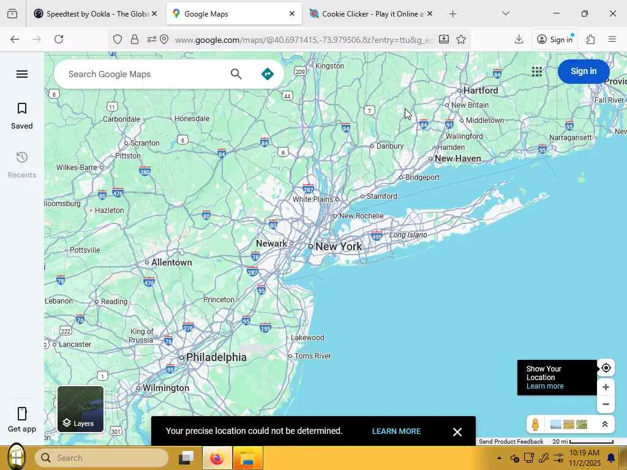Open the Google Maps hamburger menu
Image resolution: width=627 pixels, height=470 pixels.
[22, 74]
